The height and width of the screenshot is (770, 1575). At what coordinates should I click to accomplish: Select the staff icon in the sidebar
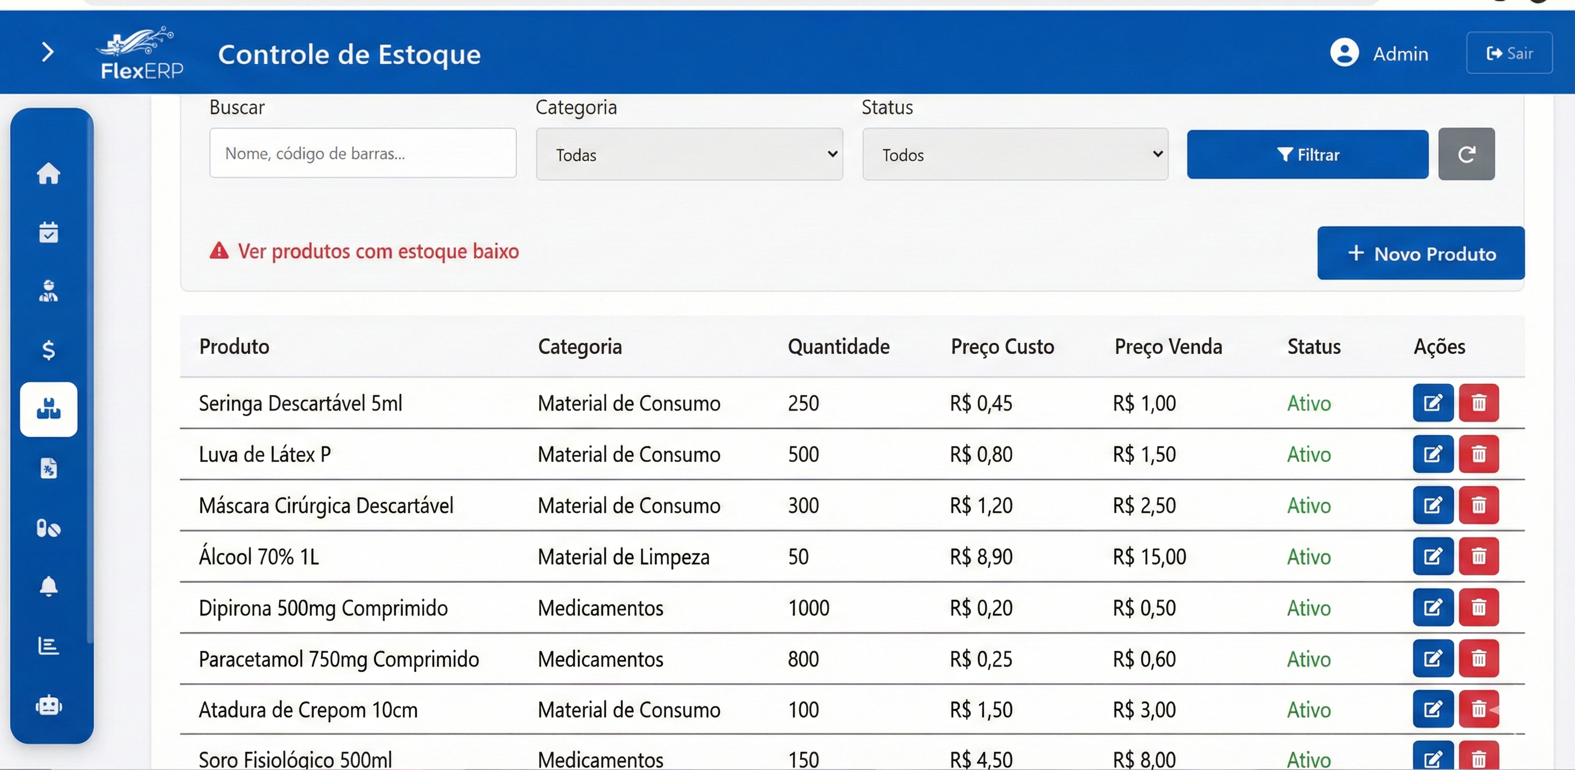click(x=49, y=291)
